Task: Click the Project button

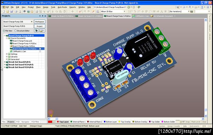Action: click(39, 26)
